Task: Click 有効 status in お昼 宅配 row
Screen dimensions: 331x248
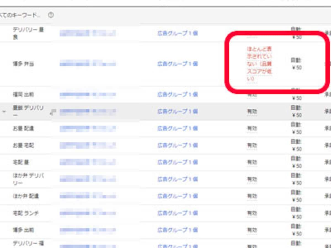Action: pos(252,145)
